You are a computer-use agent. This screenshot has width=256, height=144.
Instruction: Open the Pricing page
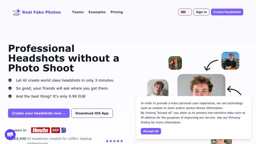pos(116,12)
